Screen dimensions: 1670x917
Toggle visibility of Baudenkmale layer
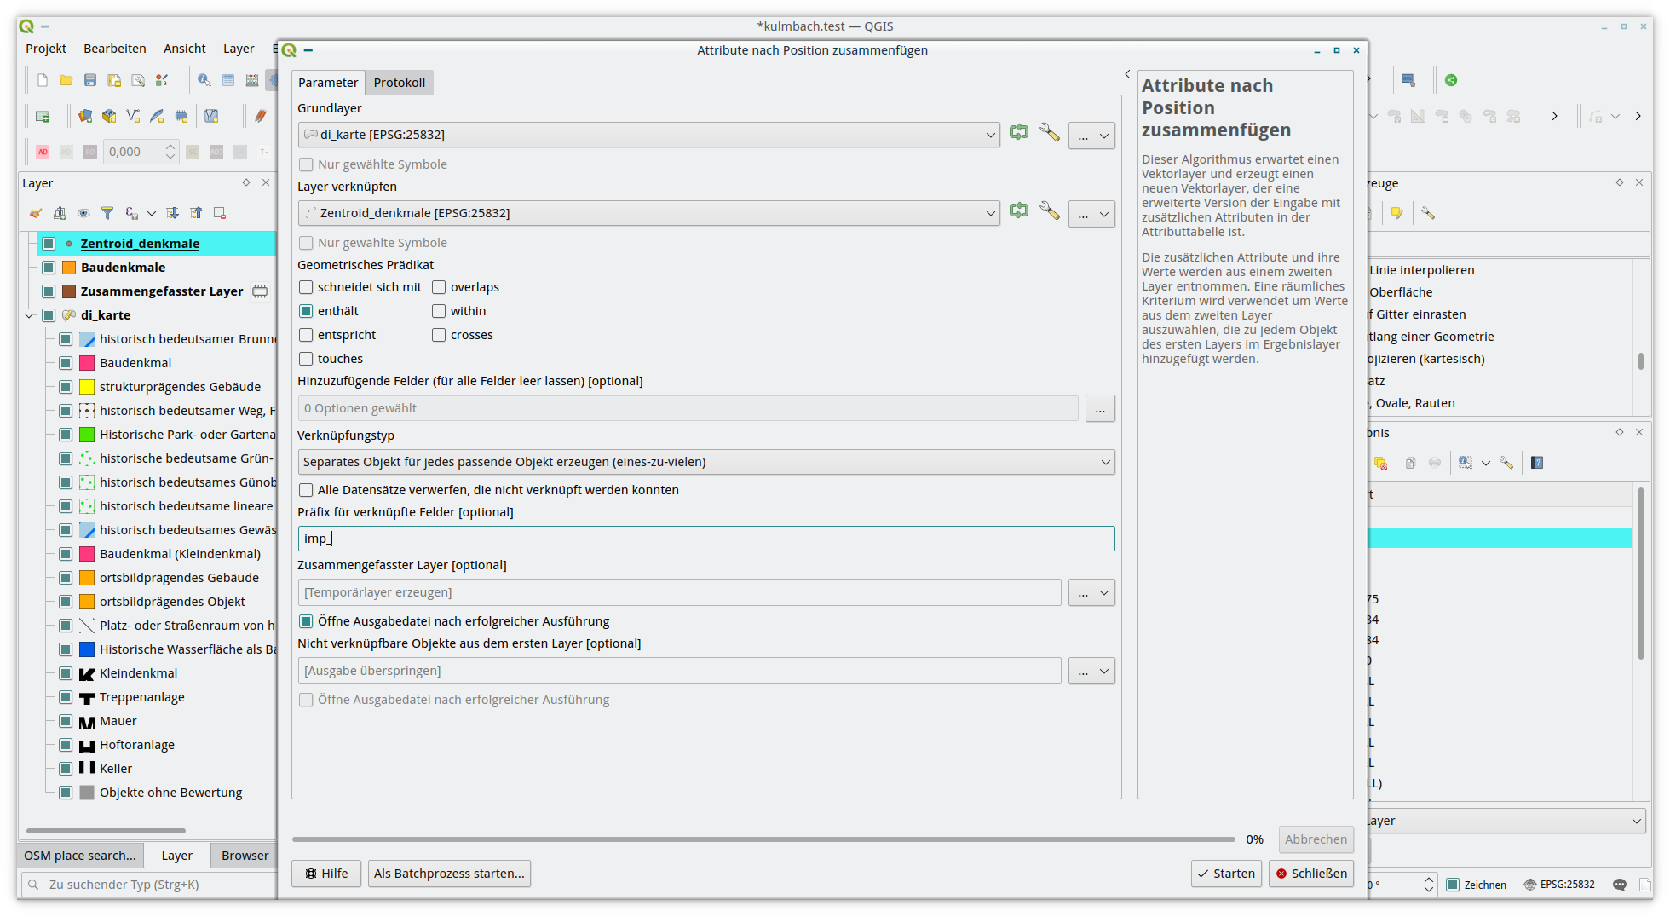point(49,268)
